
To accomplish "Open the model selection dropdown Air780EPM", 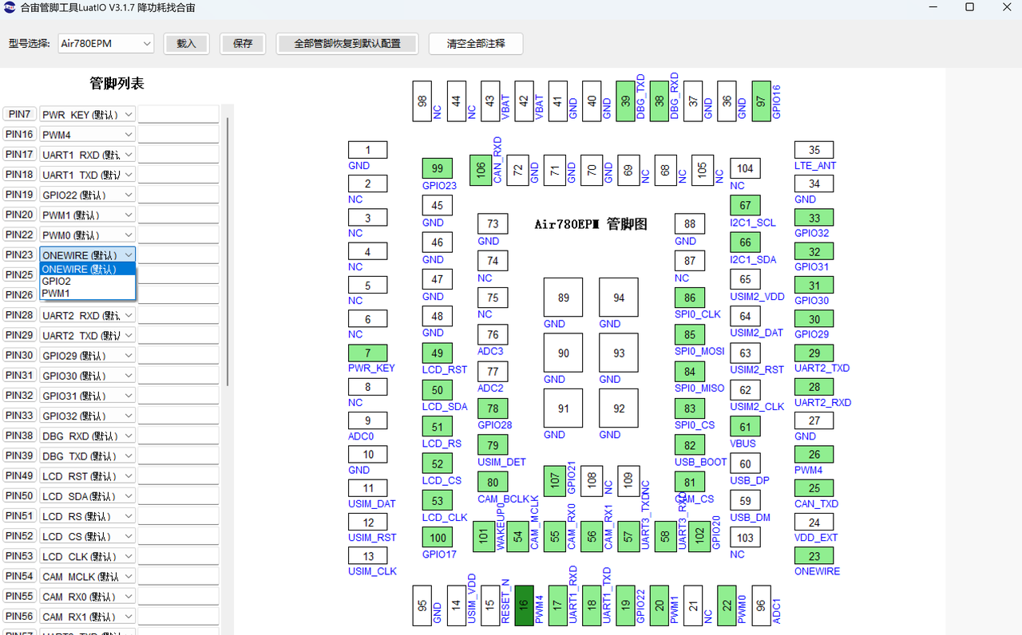I will [x=105, y=44].
